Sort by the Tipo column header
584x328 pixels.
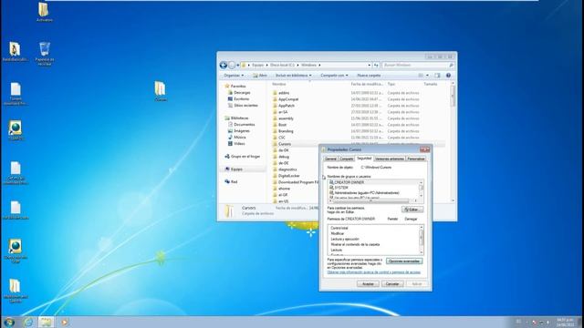(391, 85)
